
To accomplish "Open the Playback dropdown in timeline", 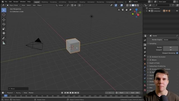I will click(11, 93).
